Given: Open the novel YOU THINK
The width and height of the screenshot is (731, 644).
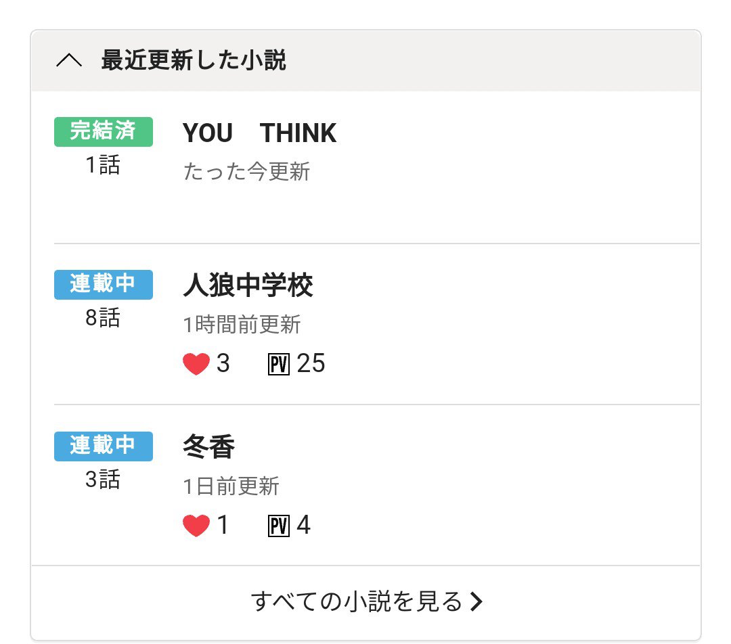Looking at the screenshot, I should click(259, 133).
